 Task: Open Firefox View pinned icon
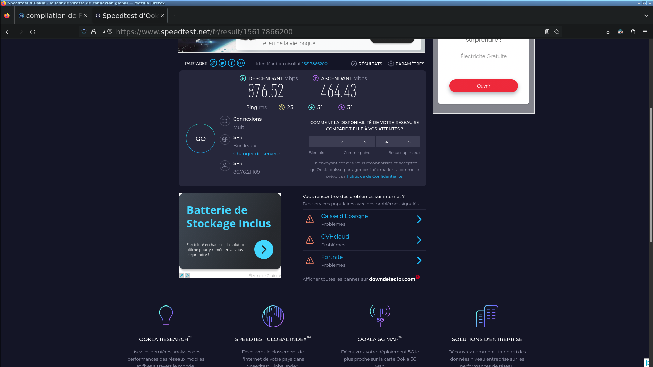[x=7, y=16]
